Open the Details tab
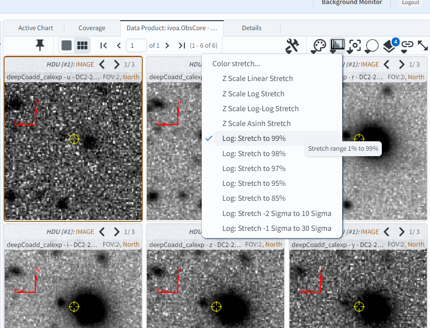The width and height of the screenshot is (430, 328). [251, 27]
